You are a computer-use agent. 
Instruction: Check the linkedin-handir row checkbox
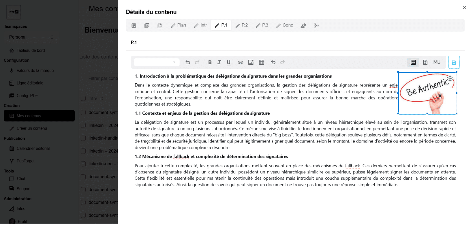pyautogui.click(x=83, y=138)
